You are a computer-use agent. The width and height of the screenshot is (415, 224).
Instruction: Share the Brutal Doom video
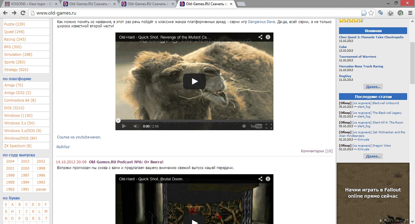(x=260, y=179)
